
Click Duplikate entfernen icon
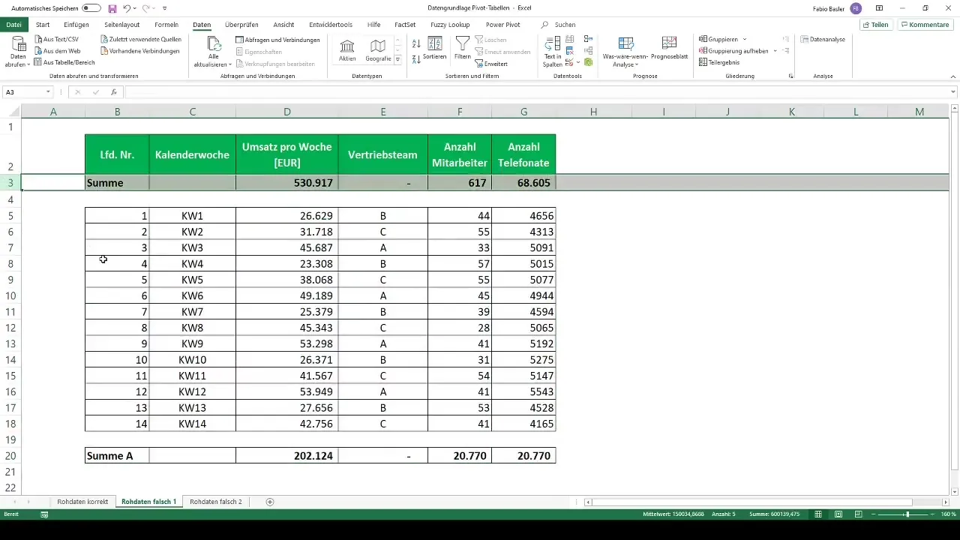[570, 51]
